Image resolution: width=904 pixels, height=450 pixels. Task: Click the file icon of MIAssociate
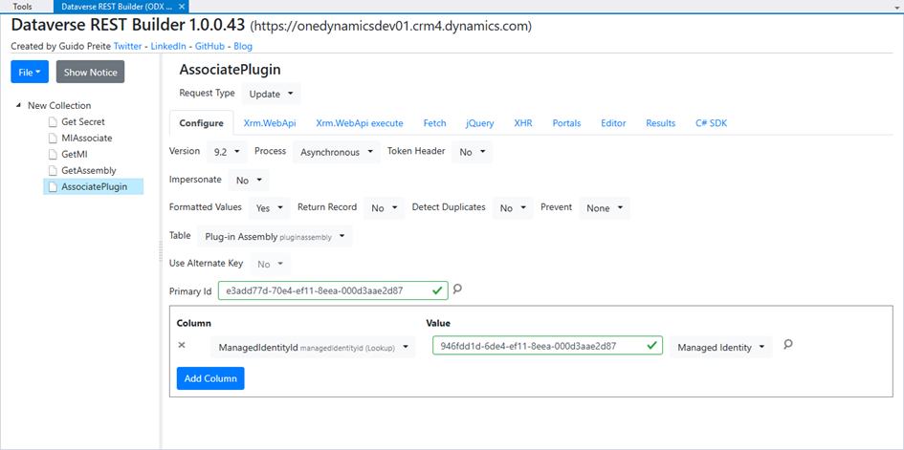(53, 139)
